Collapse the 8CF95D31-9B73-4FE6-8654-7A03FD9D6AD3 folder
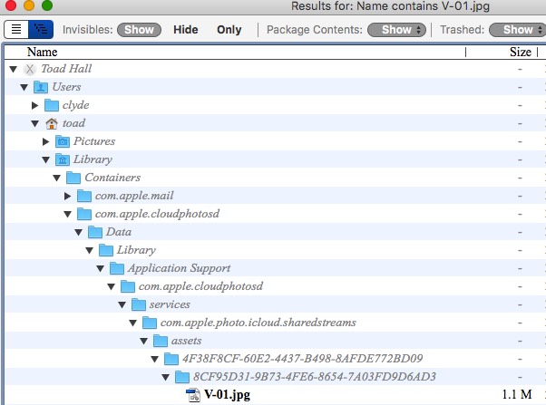Image resolution: width=546 pixels, height=405 pixels. click(166, 377)
